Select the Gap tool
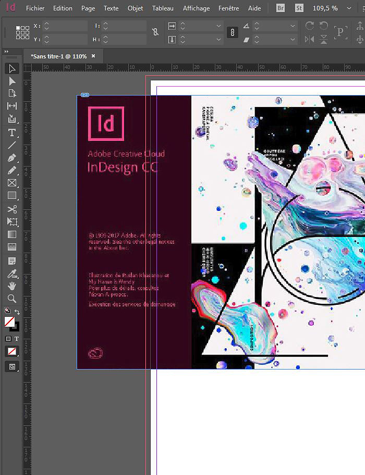Screen dimensions: 365x475 pos(12,106)
